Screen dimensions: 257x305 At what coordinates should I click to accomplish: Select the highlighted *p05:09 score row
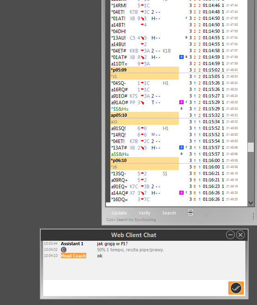(x=144, y=70)
